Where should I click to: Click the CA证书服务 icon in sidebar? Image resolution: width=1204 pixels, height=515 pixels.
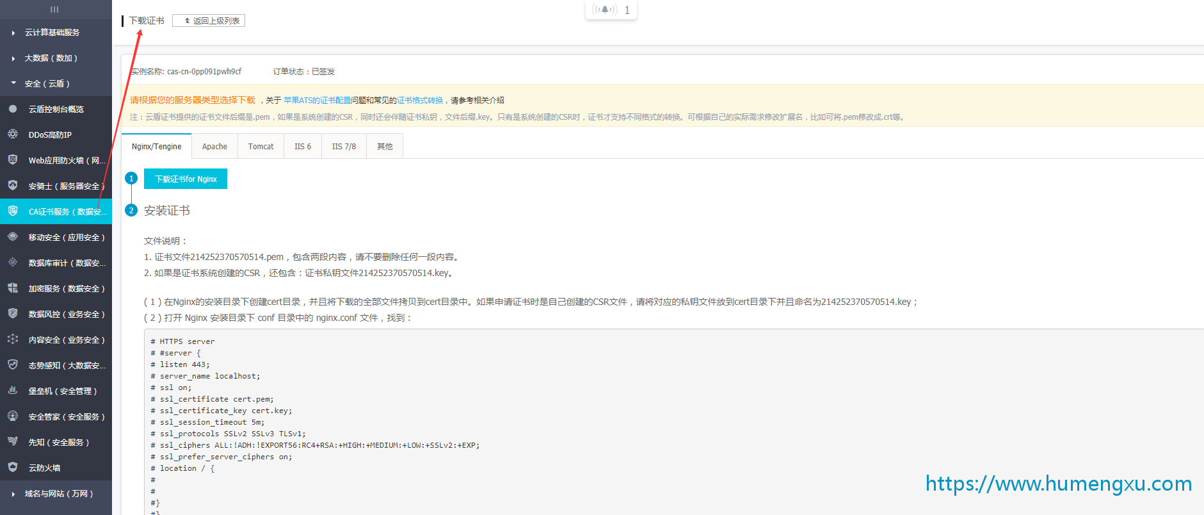[13, 211]
